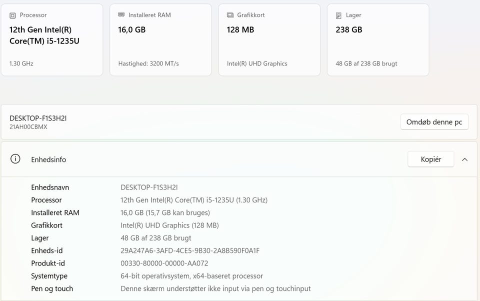Click device id 29A247A6-3AFD-4CE5 value
Viewport: 480px width, 301px height.
pyautogui.click(x=190, y=251)
